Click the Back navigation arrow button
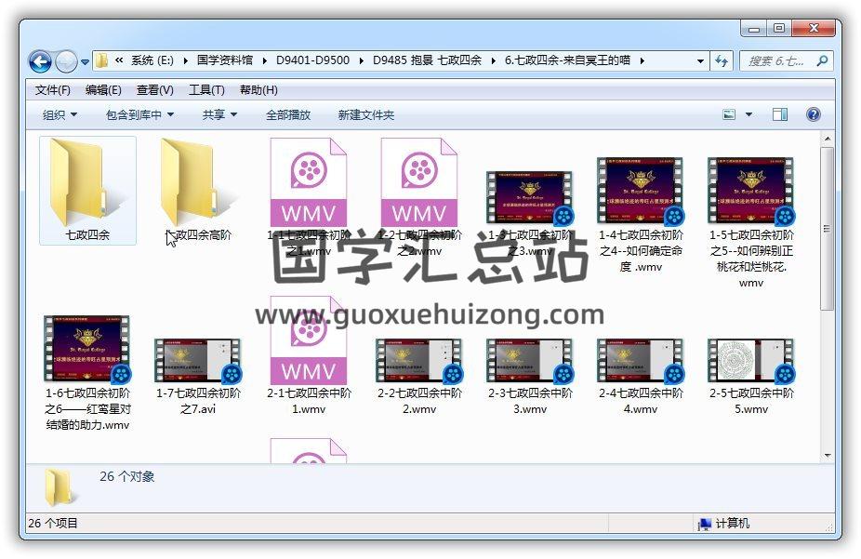861x559 pixels. 40,61
